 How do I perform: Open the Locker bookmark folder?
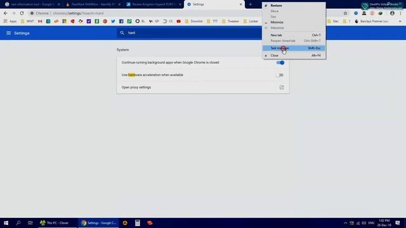tap(251, 21)
